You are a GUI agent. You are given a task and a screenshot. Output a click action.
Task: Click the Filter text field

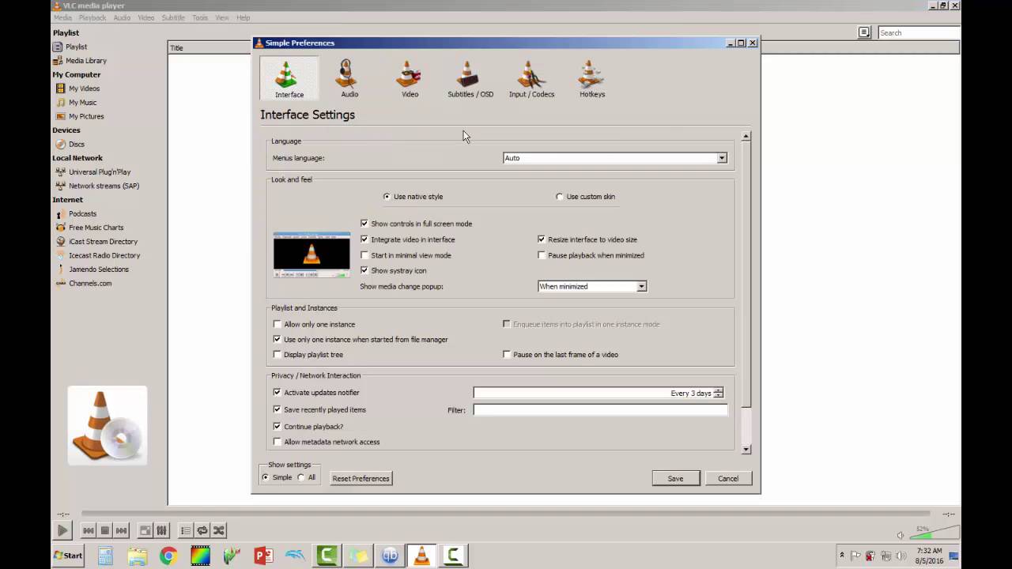coord(600,409)
